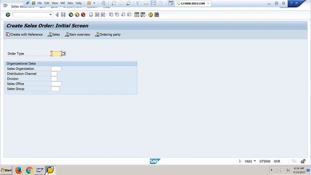Click the Next Page icon
Image resolution: width=311 pixels, height=175 pixels.
pyautogui.click(x=123, y=15)
